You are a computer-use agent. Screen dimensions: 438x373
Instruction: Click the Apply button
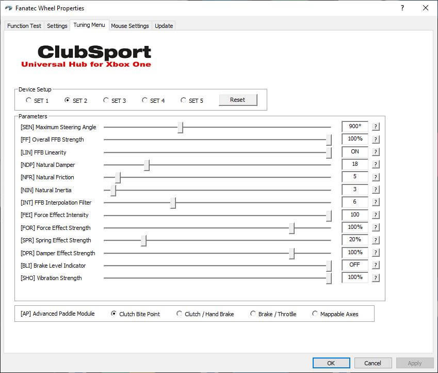coord(415,363)
